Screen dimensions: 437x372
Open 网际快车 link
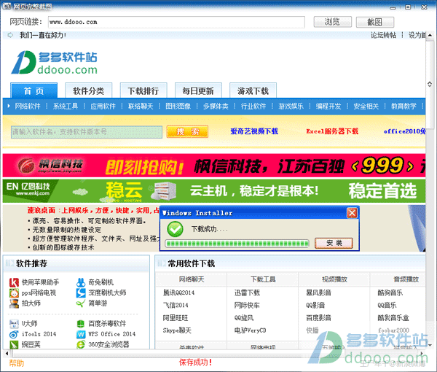[247, 306]
